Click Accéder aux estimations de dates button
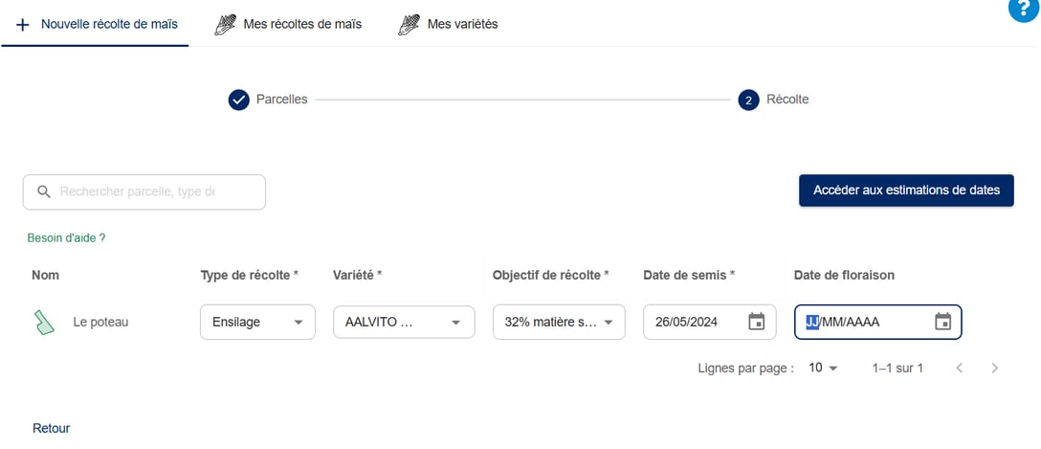 pos(906,191)
